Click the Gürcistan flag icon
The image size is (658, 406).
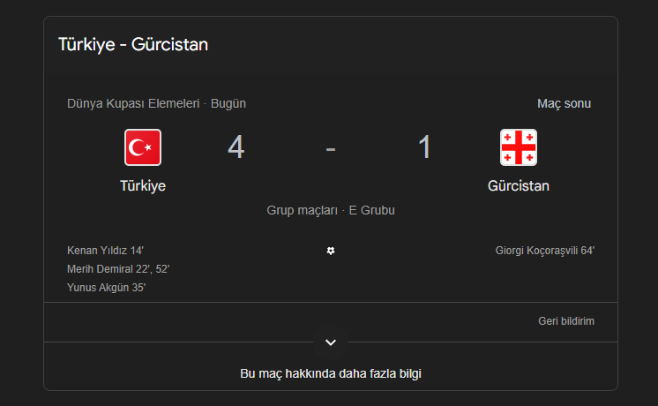click(x=519, y=147)
